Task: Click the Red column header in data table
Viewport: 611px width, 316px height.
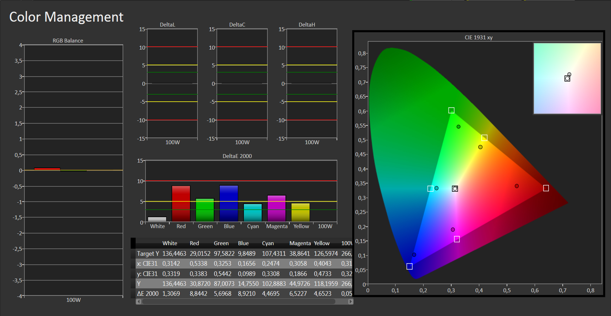Action: click(x=194, y=243)
